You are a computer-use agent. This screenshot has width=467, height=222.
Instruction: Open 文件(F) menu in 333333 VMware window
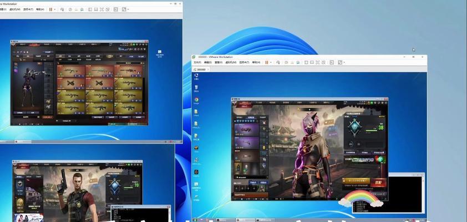tap(197, 62)
